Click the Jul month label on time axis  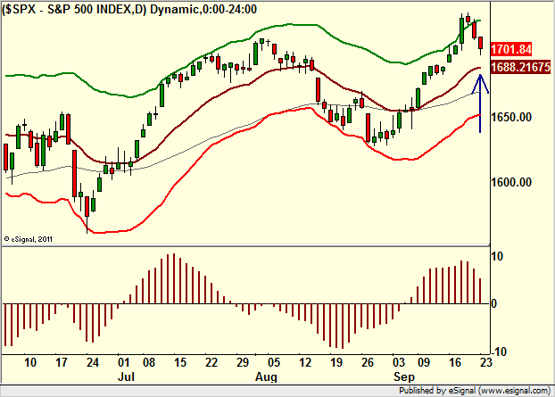126,376
